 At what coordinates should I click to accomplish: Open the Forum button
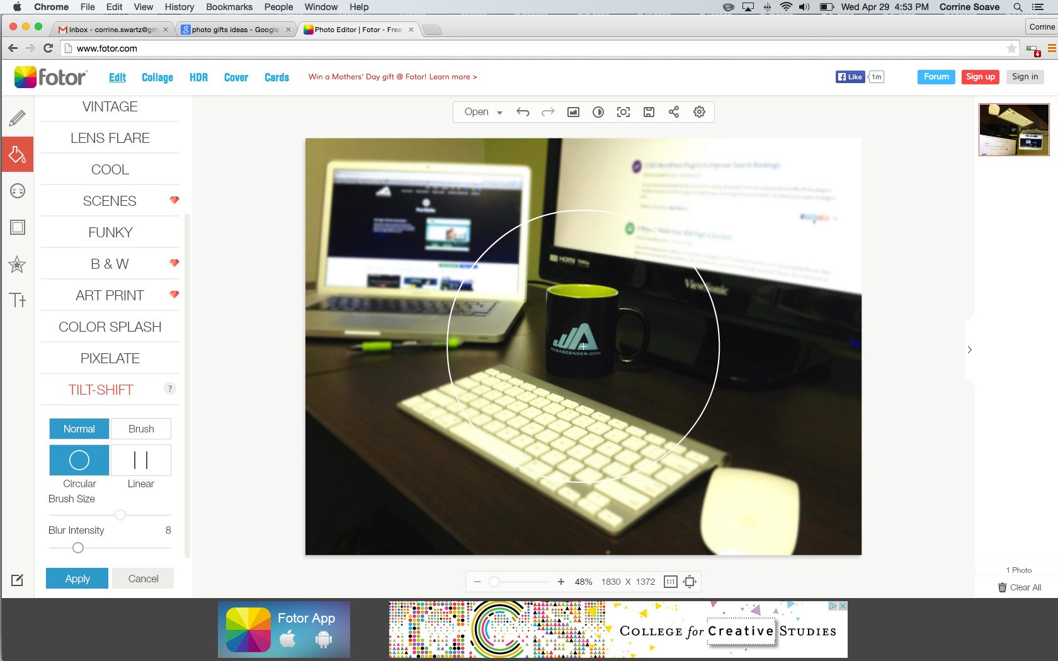coord(936,77)
